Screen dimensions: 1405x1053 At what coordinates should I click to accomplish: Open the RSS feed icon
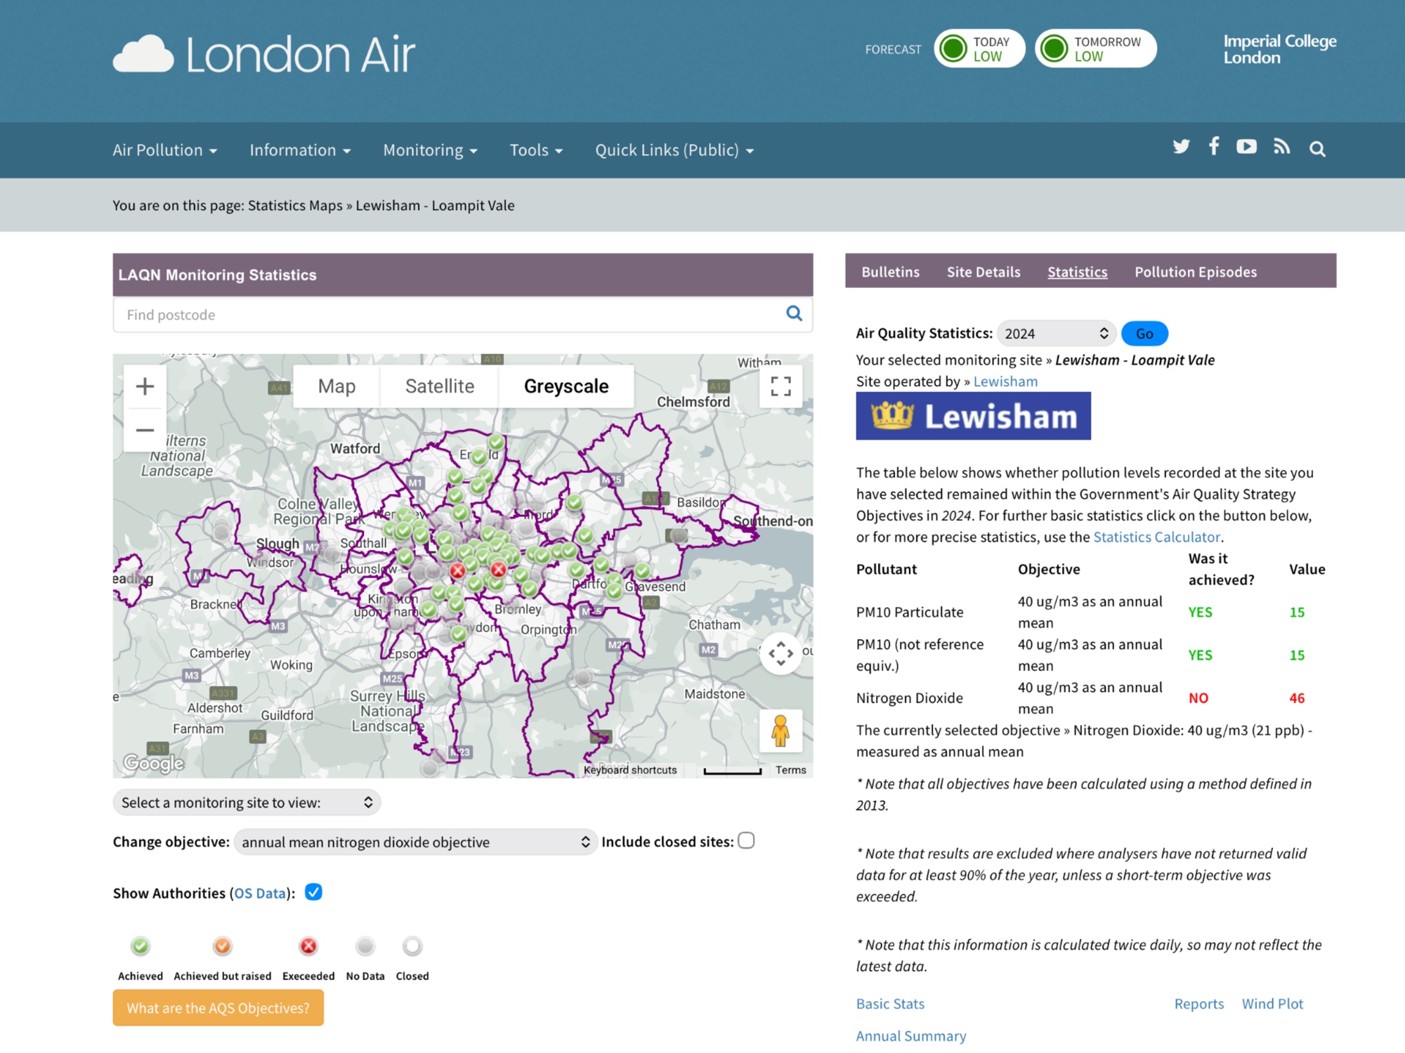(x=1281, y=147)
